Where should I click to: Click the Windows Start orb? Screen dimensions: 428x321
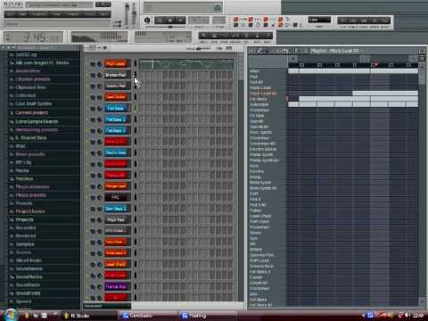[11, 315]
